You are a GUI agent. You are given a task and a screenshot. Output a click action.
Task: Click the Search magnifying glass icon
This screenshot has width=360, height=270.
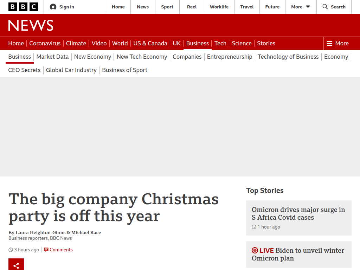325,7
